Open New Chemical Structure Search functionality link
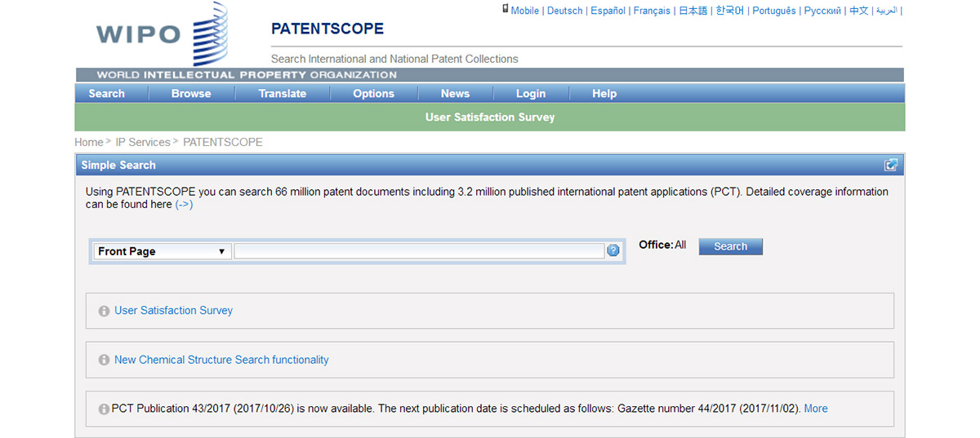This screenshot has width=980, height=438. tap(221, 360)
